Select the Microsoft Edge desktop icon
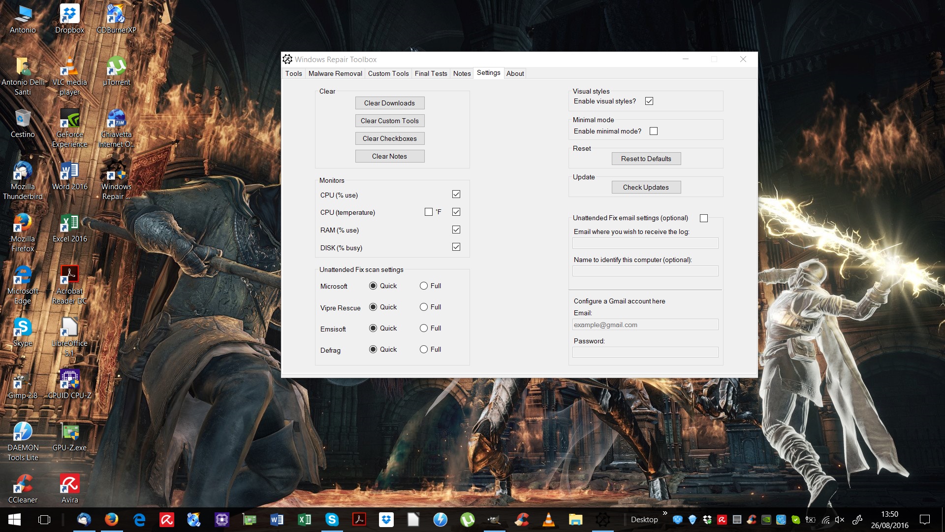The image size is (945, 532). [23, 285]
